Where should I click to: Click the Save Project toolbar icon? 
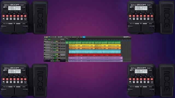click(x=48, y=37)
